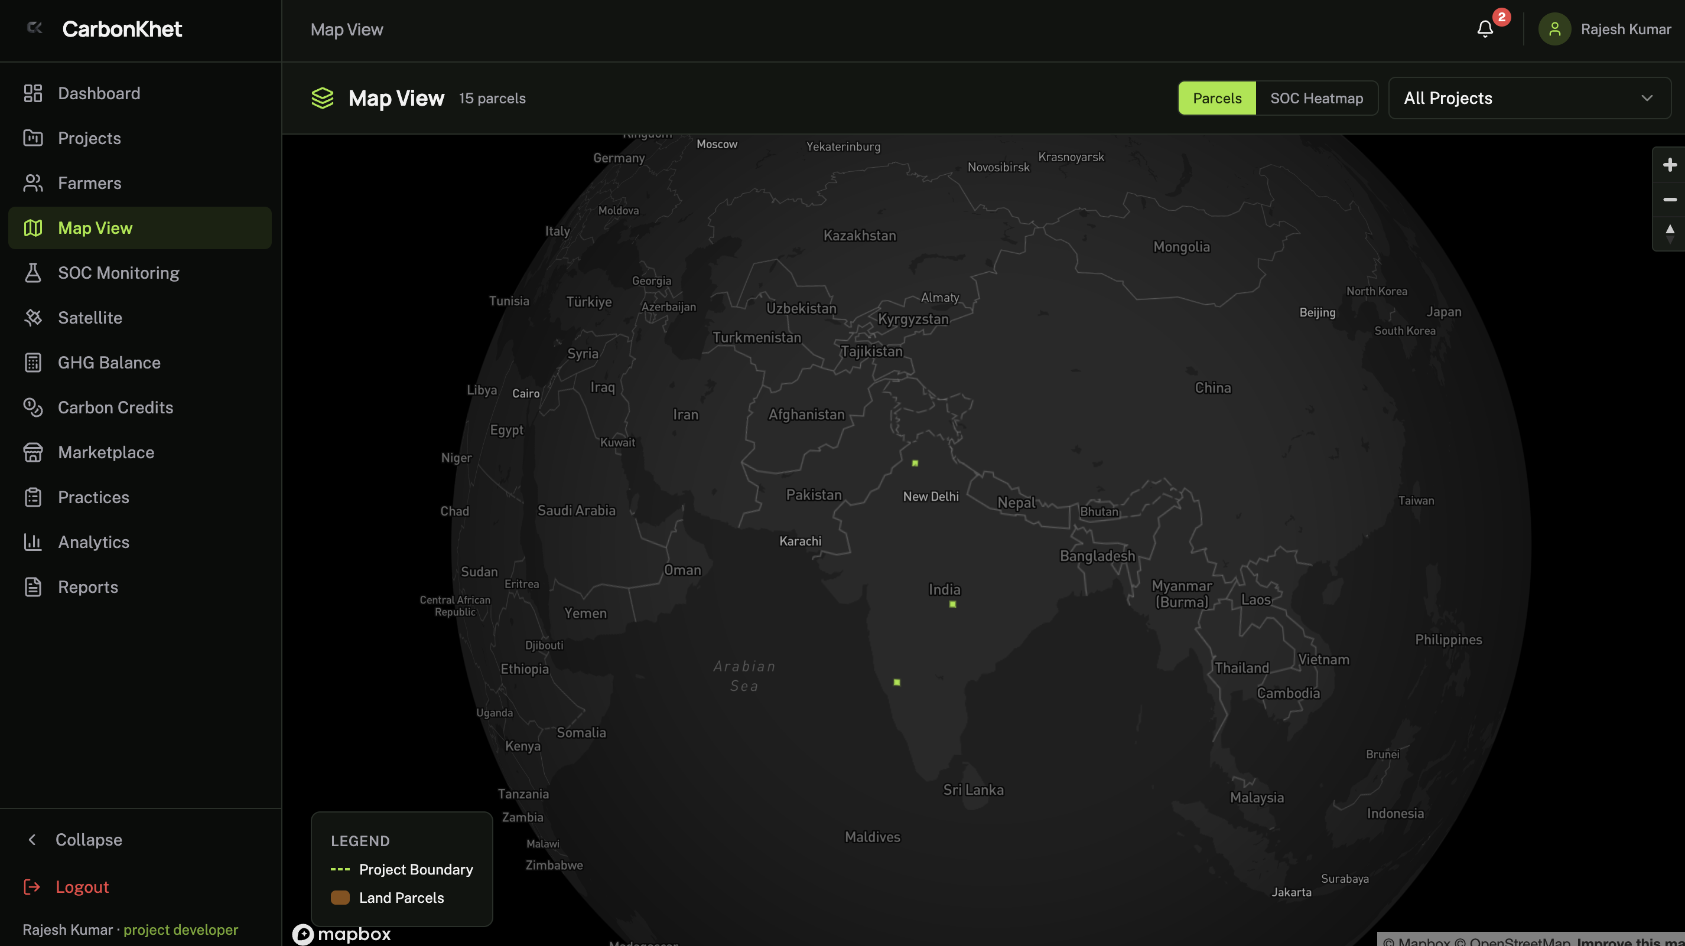Click the Rajesh Kumar profile name
This screenshot has height=946, width=1685.
1625,30
